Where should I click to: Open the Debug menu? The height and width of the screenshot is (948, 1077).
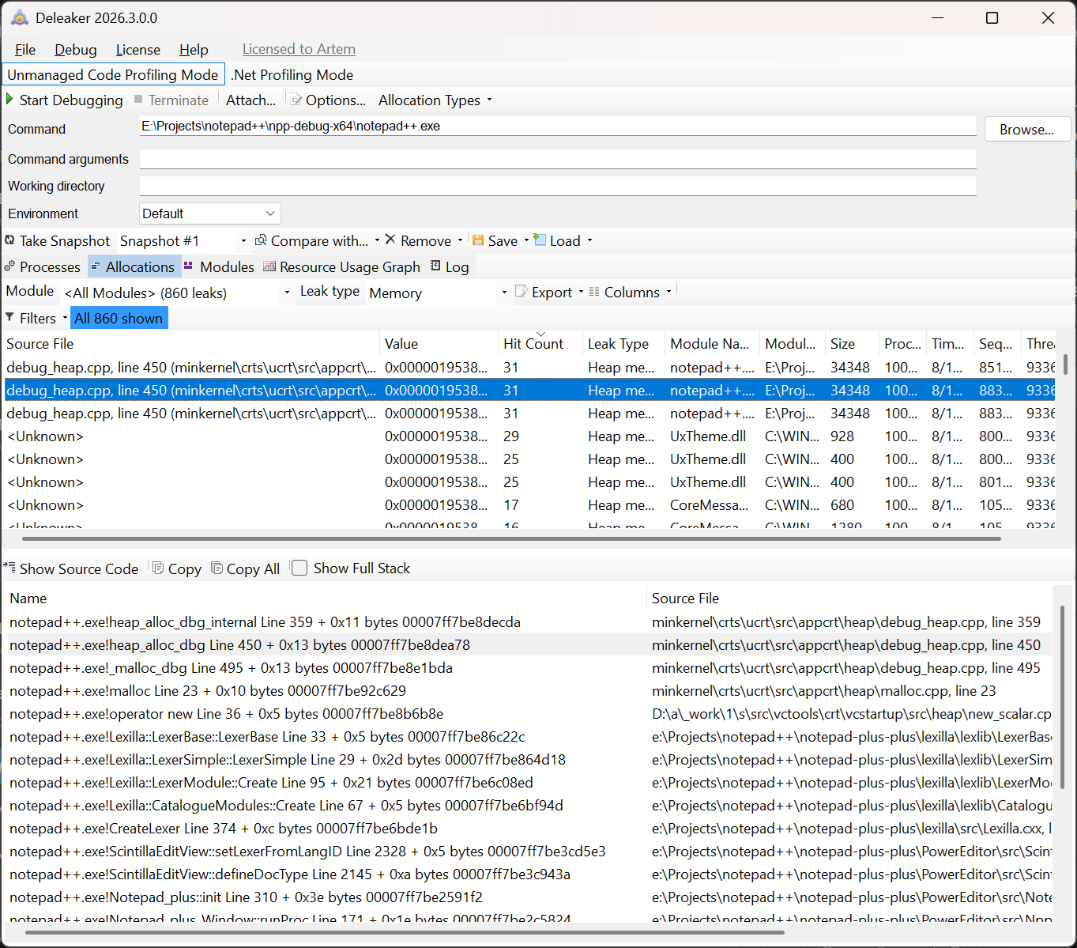pos(76,49)
